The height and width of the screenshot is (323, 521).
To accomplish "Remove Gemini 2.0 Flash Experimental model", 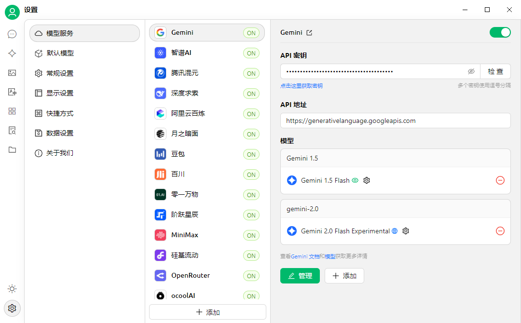I will point(500,231).
